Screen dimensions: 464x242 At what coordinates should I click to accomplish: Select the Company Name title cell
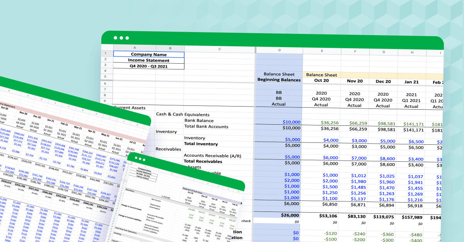[x=148, y=54]
